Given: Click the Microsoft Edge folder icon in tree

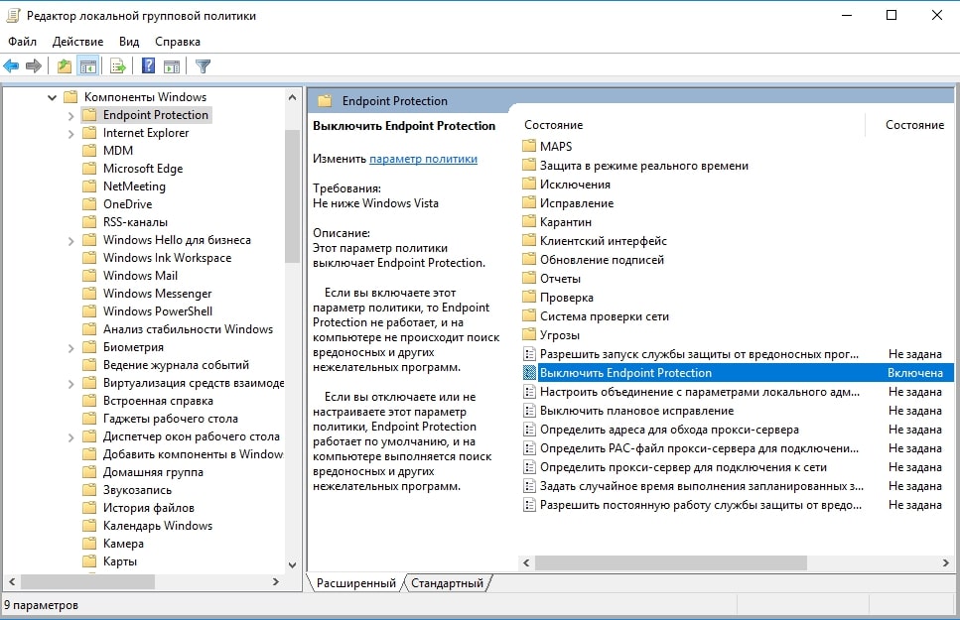Looking at the screenshot, I should pyautogui.click(x=89, y=169).
